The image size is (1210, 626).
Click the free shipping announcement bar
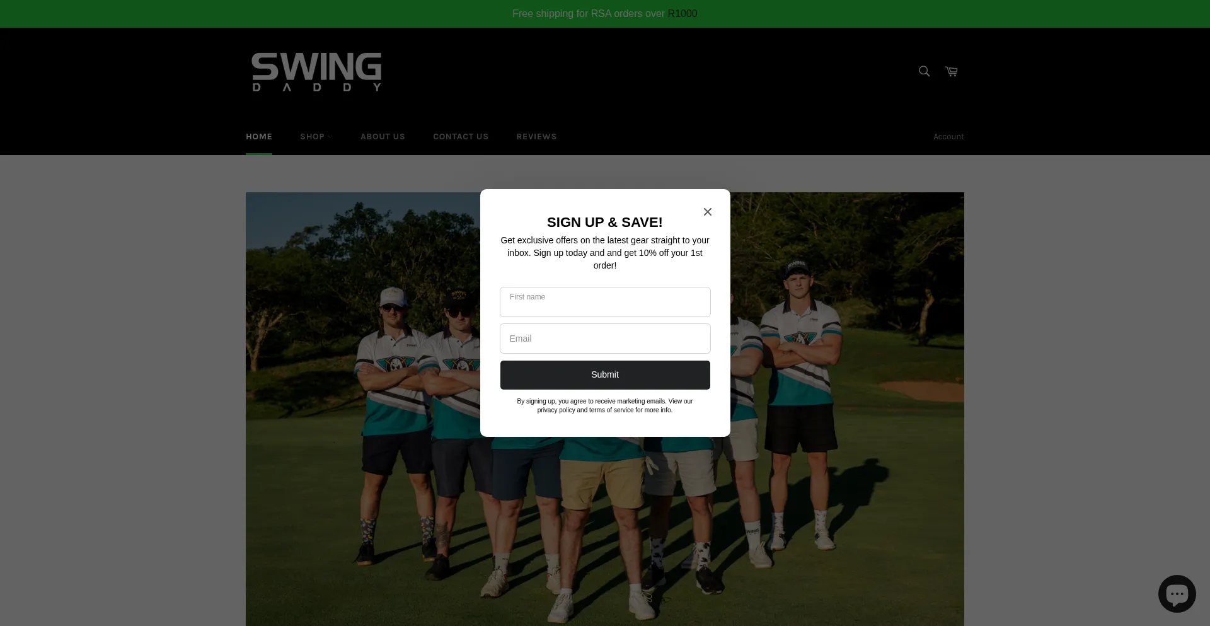coord(605,14)
